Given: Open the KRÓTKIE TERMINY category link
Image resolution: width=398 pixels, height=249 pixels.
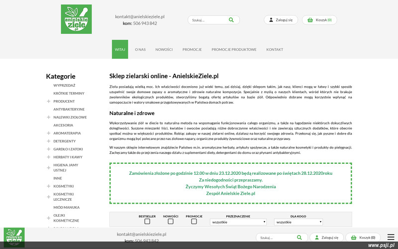Looking at the screenshot, I should (69, 93).
